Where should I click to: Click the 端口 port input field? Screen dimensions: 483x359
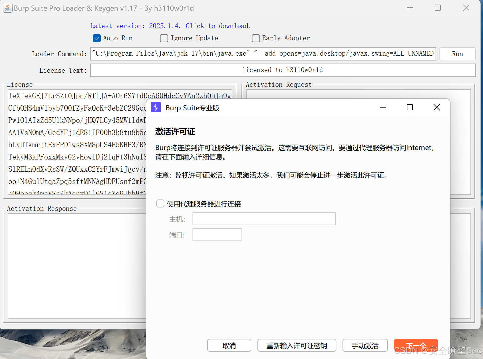click(x=217, y=235)
